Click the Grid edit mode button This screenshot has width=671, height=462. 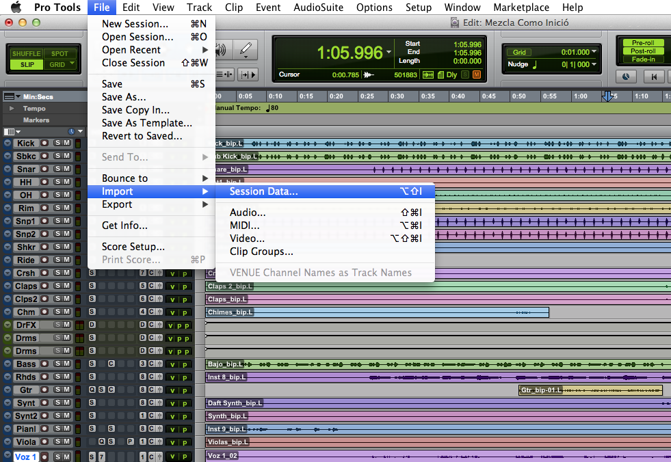tap(57, 65)
